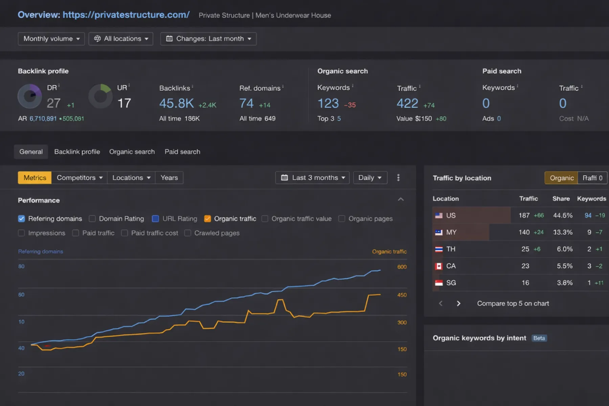
Task: Click the info icon beside Ref. domains
Action: pyautogui.click(x=283, y=87)
